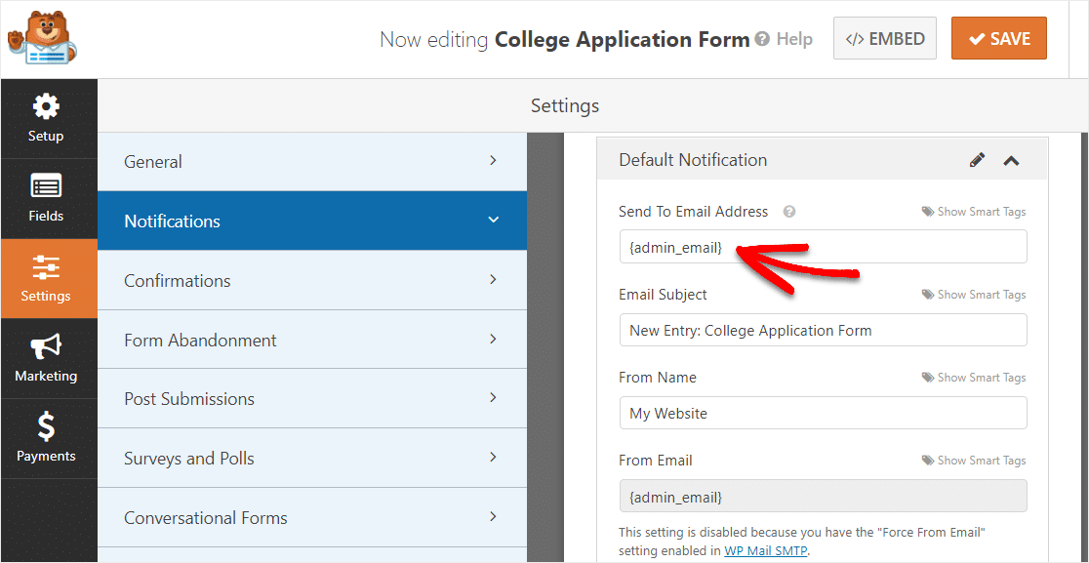Expand the Post Submissions chevron

pyautogui.click(x=493, y=398)
